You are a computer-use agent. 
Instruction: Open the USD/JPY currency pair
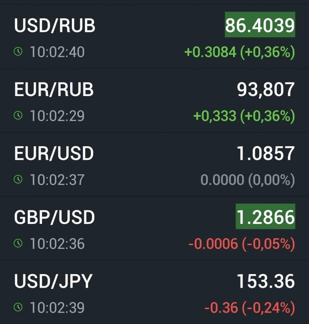(53, 281)
